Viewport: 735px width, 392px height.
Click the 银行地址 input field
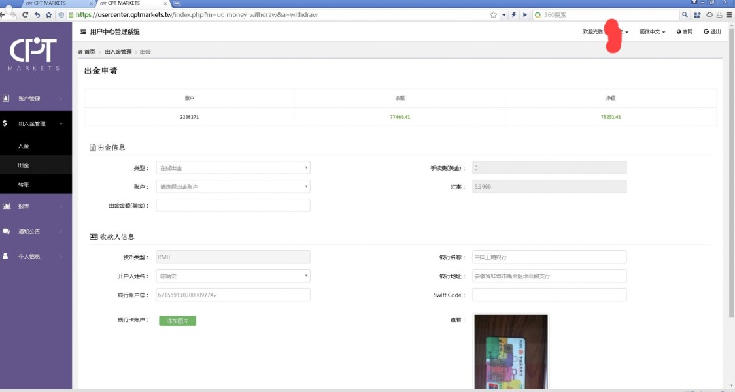(549, 276)
